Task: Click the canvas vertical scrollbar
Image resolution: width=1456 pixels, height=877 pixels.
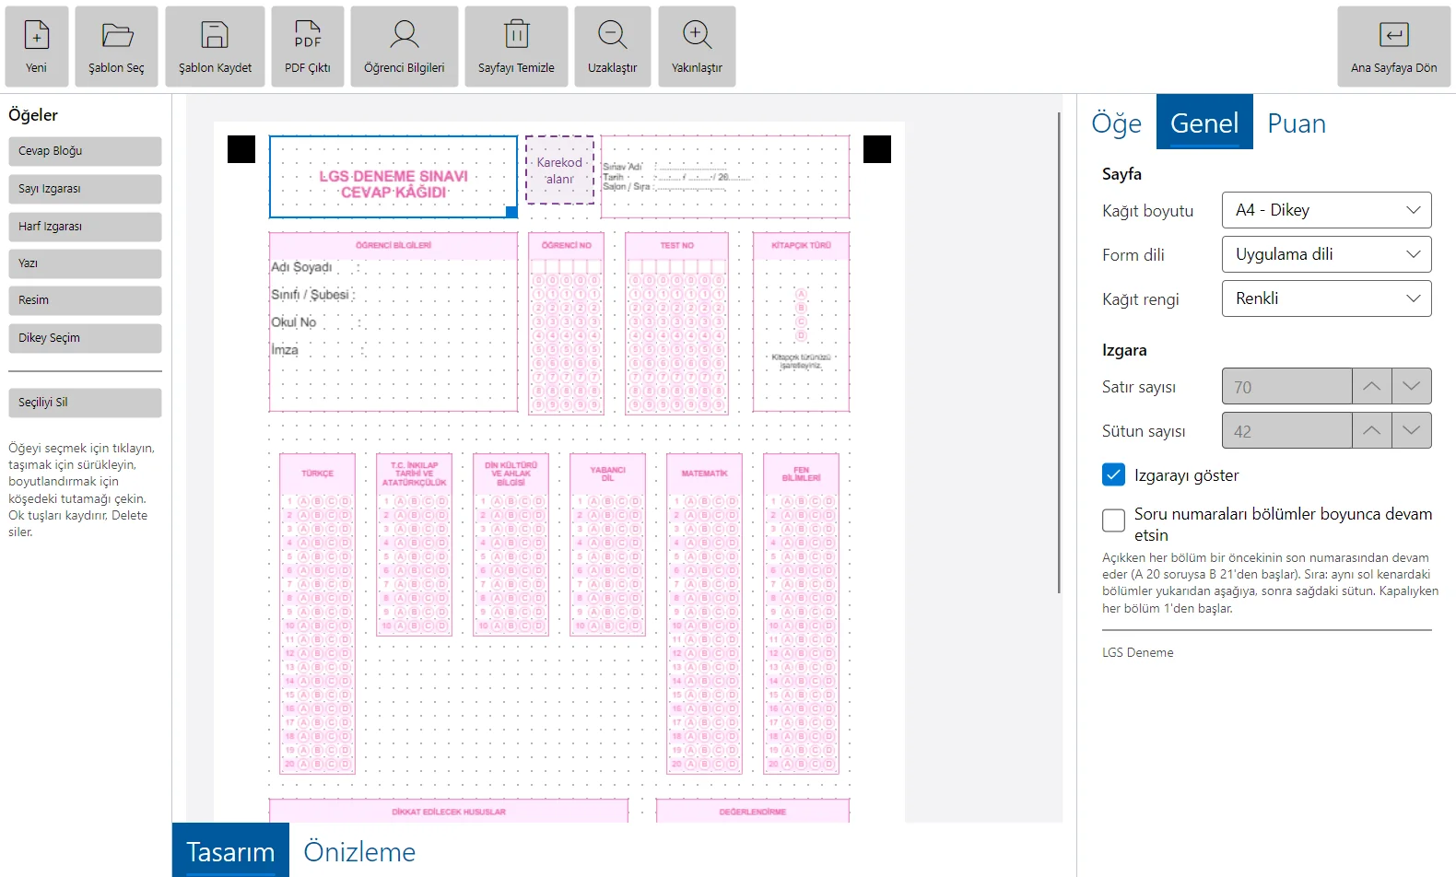Action: (x=1059, y=354)
